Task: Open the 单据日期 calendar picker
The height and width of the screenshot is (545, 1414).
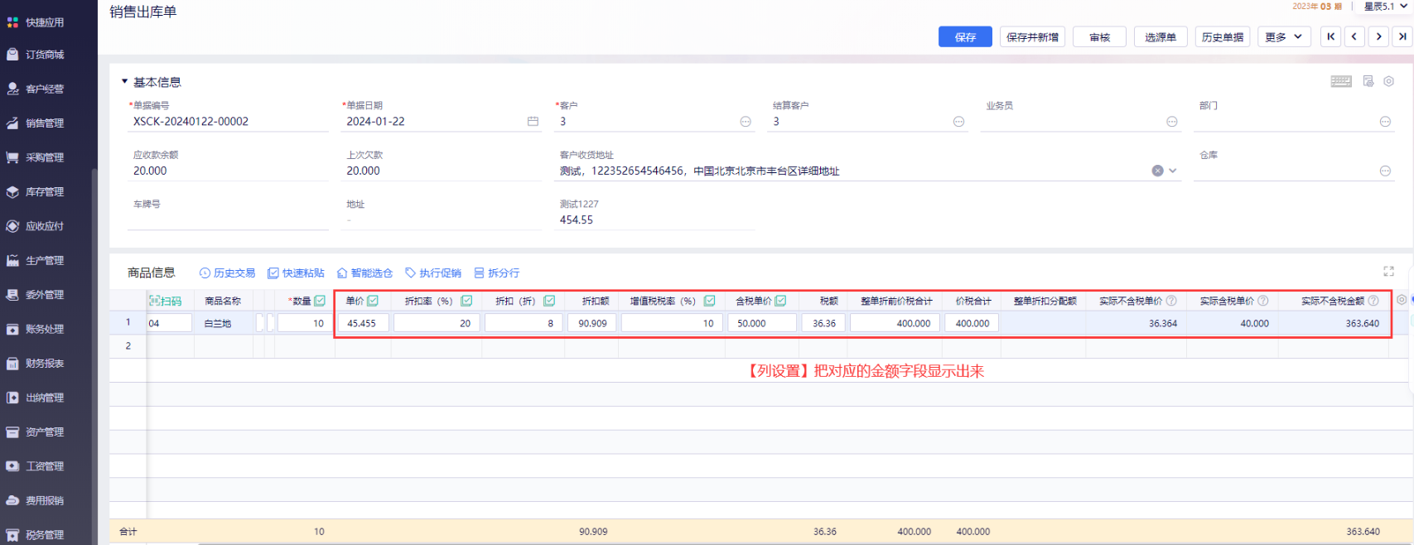Action: click(x=533, y=121)
